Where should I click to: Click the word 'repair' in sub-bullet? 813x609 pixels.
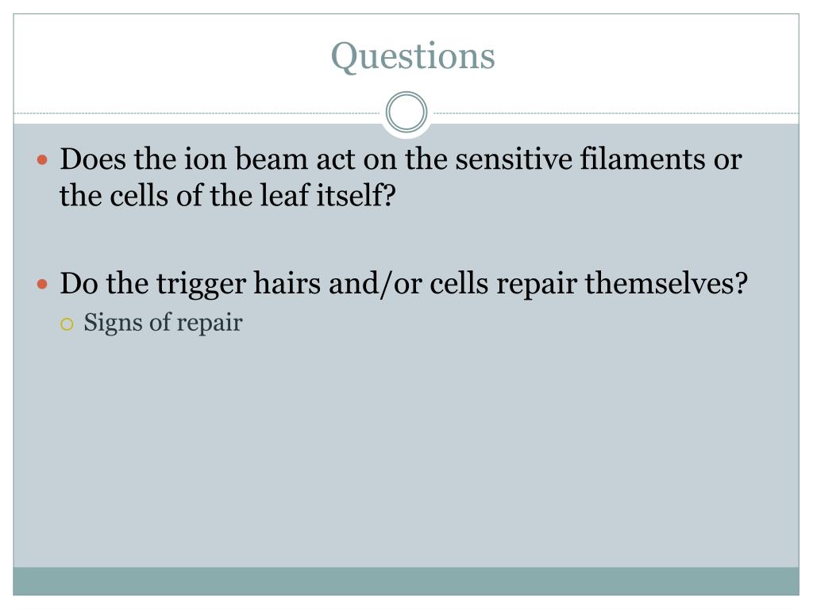click(x=210, y=324)
